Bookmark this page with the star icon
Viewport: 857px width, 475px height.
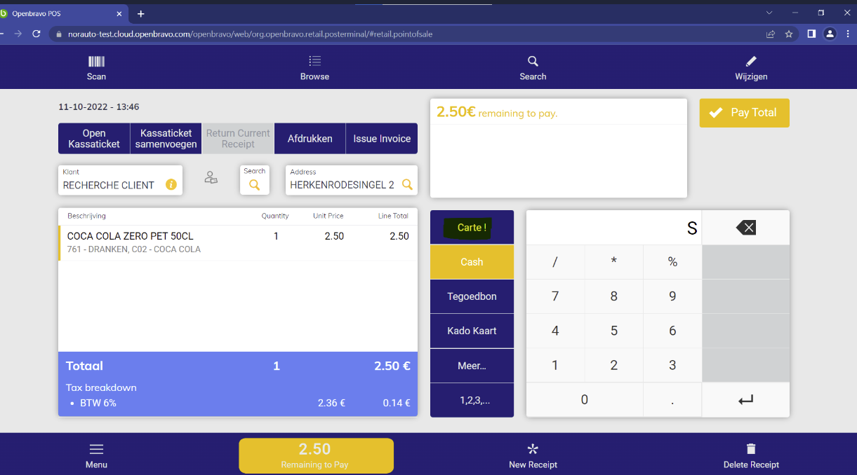tap(789, 34)
